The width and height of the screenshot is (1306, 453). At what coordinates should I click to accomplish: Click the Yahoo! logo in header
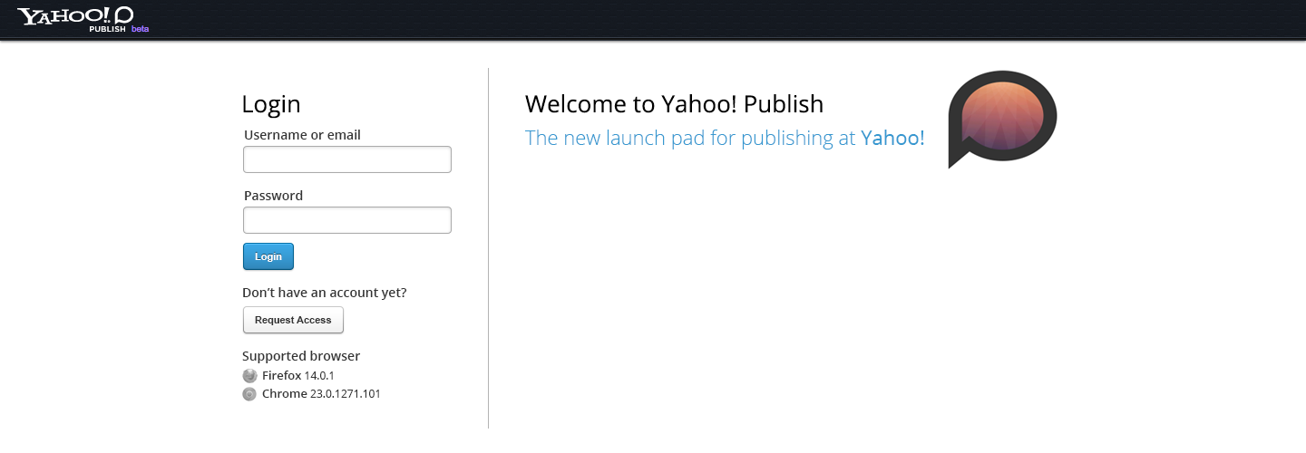point(63,15)
